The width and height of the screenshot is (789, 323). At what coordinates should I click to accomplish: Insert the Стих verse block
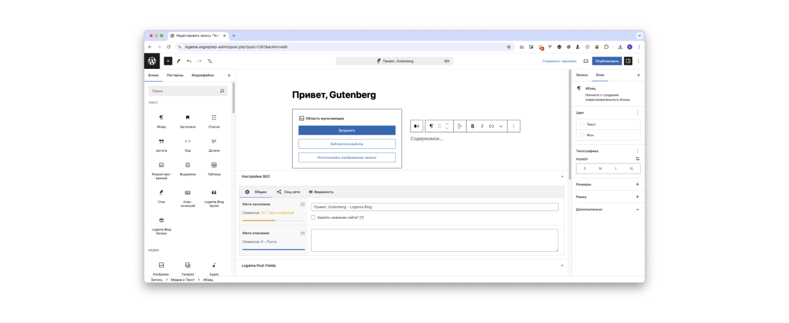pos(161,196)
